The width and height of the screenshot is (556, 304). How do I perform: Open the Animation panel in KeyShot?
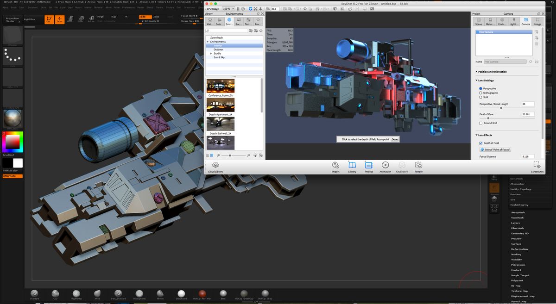(x=385, y=167)
